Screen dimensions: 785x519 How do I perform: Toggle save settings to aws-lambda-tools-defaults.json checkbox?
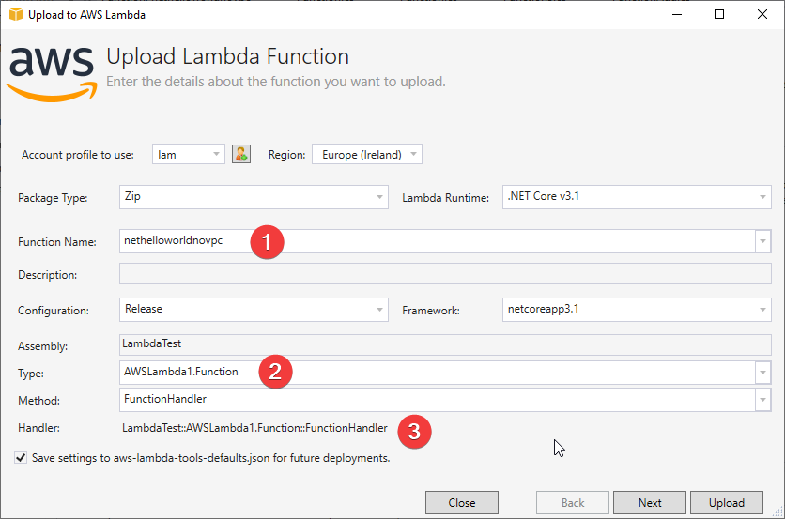coord(21,457)
